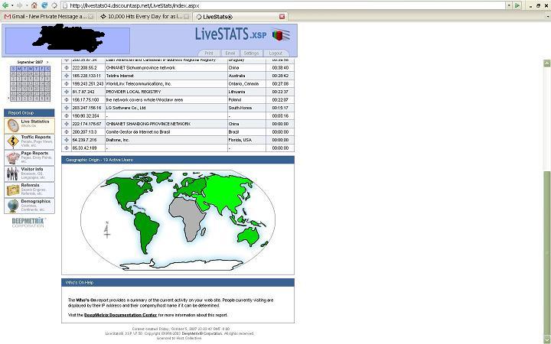Close the Gmail browser tab

point(90,17)
